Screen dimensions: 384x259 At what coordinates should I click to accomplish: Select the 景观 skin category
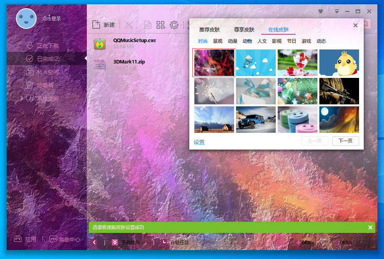pos(218,41)
